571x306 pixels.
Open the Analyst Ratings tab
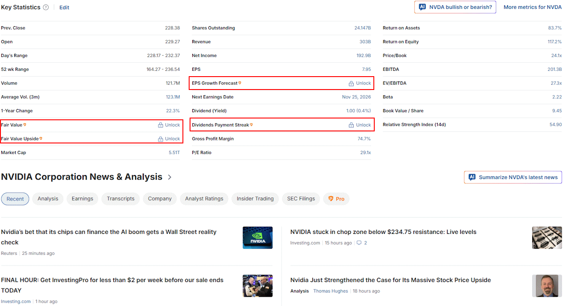204,199
